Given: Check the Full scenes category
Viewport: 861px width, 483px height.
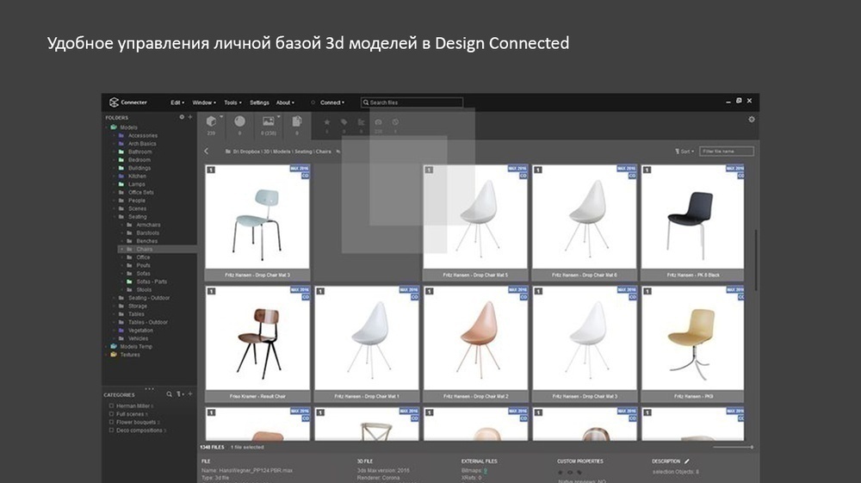Looking at the screenshot, I should [111, 414].
